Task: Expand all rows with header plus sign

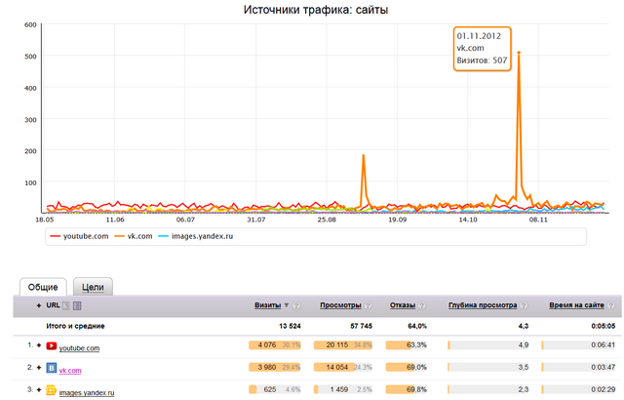Action: [x=39, y=305]
